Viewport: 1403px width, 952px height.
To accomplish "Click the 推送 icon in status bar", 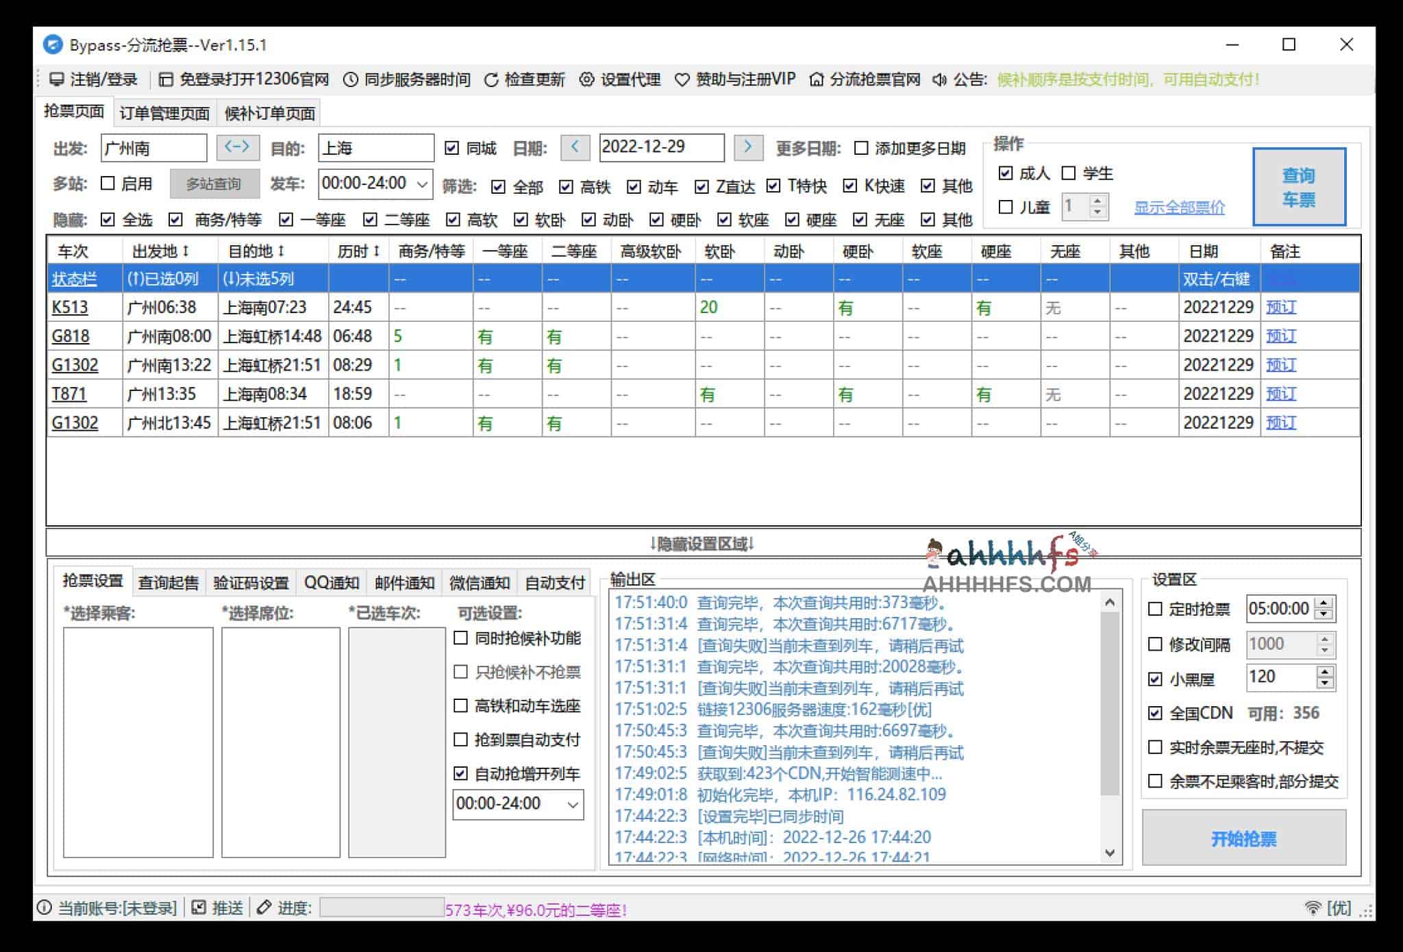I will click(x=199, y=908).
